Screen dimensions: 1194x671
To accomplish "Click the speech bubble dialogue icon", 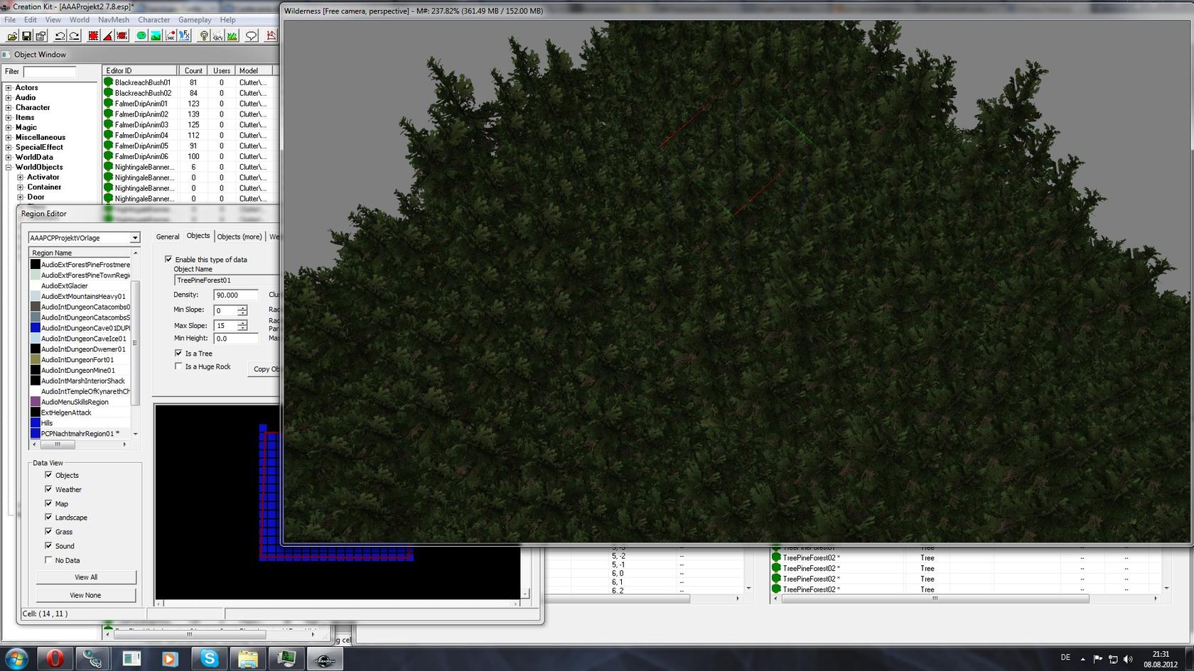I will 251,36.
